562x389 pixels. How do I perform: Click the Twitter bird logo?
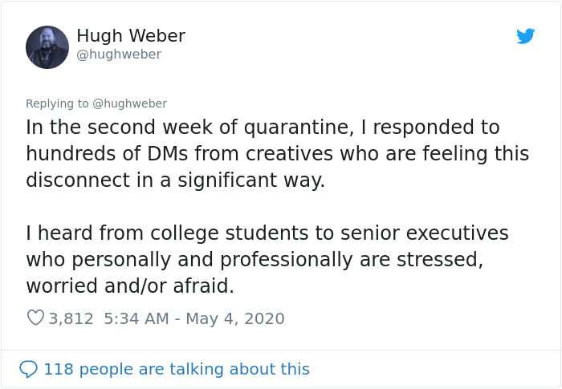tap(525, 36)
